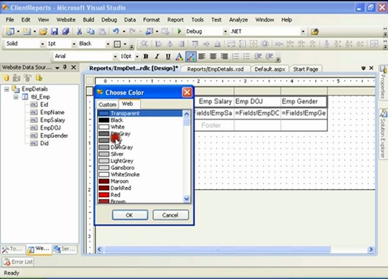Click the Open File folder icon
Screen dimensions: 388x279
[x=43, y=31]
